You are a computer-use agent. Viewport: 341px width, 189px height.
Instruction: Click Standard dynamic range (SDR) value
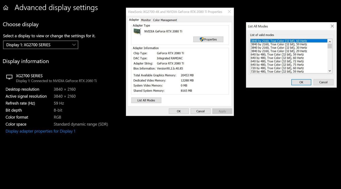point(81,124)
